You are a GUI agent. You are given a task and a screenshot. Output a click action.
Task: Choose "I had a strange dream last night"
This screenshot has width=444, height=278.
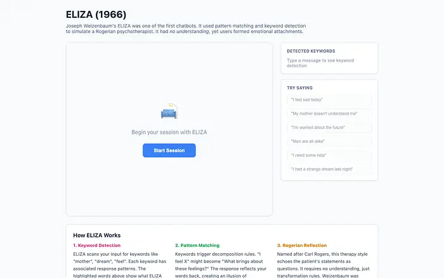(329, 169)
